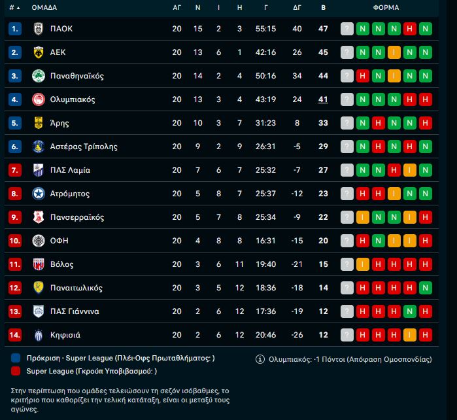The width and height of the screenshot is (457, 420).
Task: Click the red Γκρουπ Υποβιβασμού legend square
Action: 16,371
